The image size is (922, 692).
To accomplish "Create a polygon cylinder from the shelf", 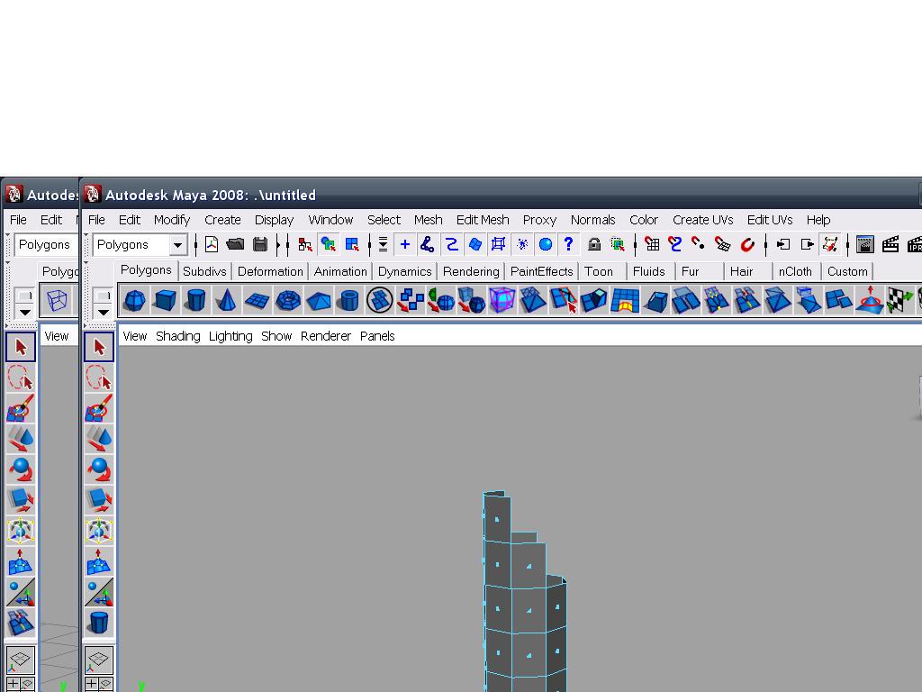I will pos(195,300).
